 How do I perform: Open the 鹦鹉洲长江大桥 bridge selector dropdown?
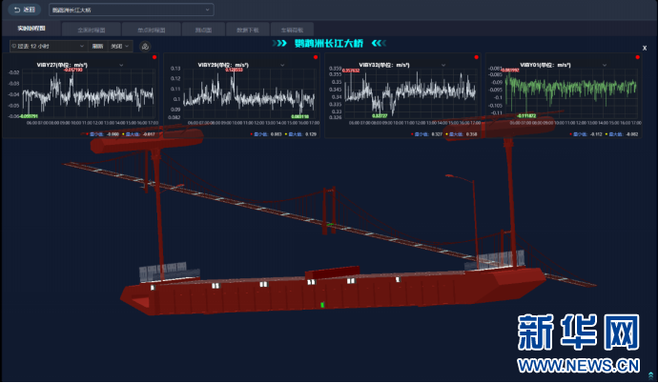131,10
